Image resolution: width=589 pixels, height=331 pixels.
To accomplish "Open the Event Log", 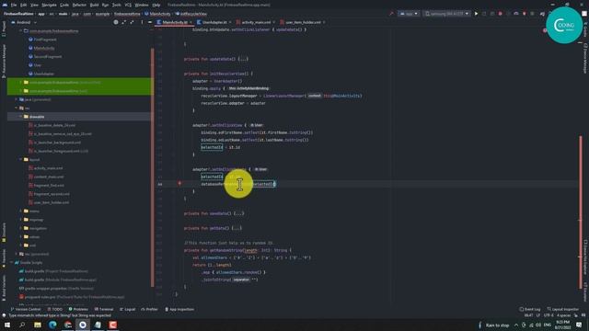I will [x=530, y=309].
